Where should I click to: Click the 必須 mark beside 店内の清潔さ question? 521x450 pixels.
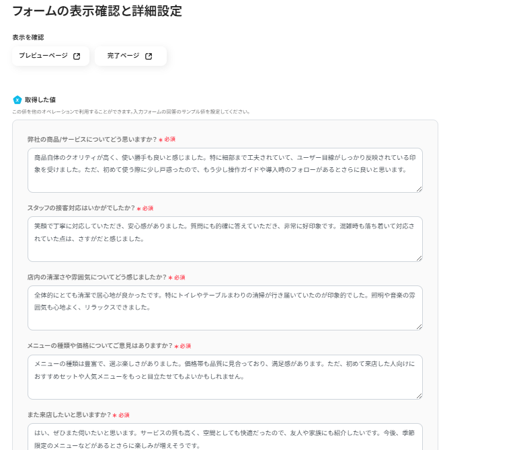click(177, 277)
